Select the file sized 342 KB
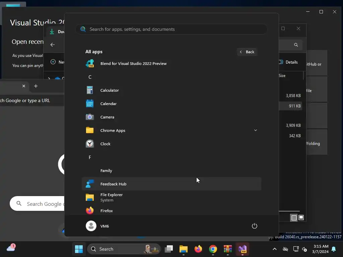The height and width of the screenshot is (257, 343). tap(295, 136)
